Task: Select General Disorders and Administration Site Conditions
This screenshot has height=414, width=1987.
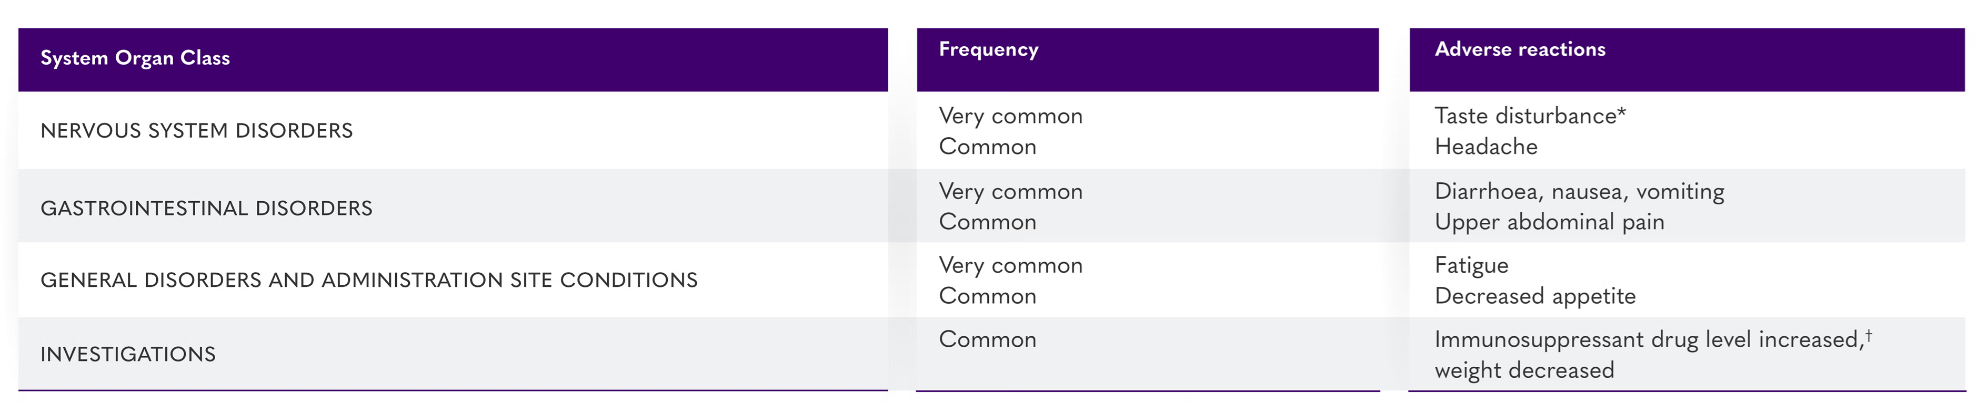Action: pyautogui.click(x=369, y=280)
